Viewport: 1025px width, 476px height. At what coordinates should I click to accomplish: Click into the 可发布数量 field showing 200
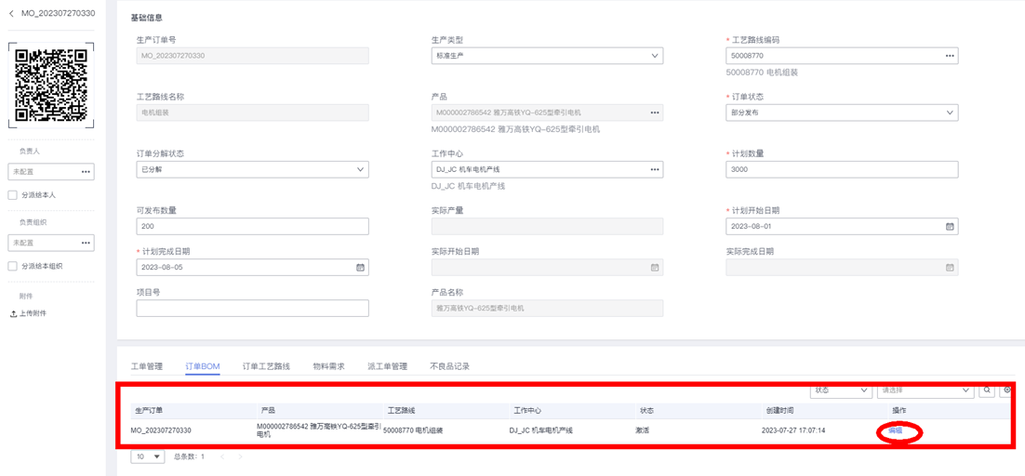pos(252,227)
